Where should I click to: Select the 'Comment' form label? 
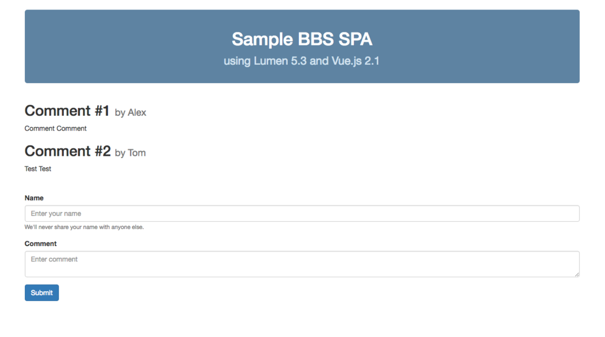[41, 244]
